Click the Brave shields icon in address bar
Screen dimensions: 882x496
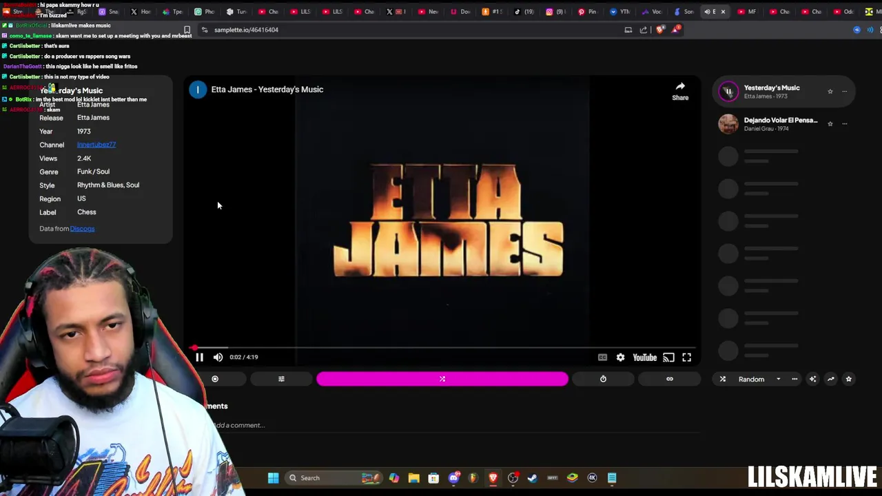[659, 30]
